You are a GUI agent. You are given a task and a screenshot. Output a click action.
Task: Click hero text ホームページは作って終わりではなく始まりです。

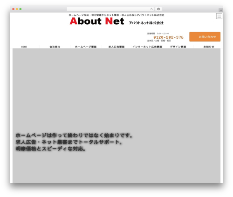pos(74,136)
